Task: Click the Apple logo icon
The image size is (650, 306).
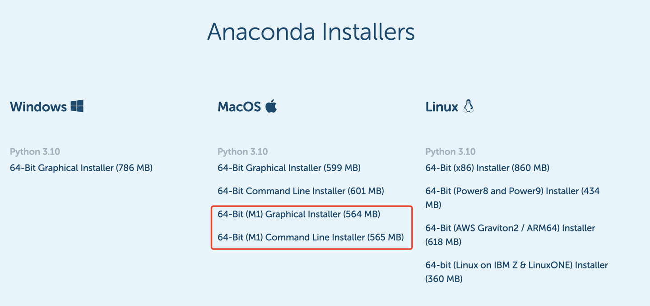Action: pos(271,105)
